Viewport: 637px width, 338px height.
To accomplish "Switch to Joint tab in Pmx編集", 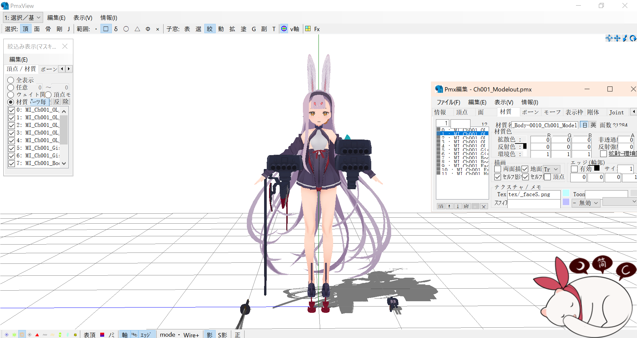I will click(616, 112).
